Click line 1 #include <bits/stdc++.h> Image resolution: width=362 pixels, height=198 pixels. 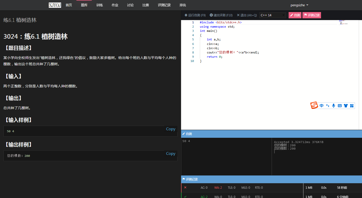tap(221, 22)
